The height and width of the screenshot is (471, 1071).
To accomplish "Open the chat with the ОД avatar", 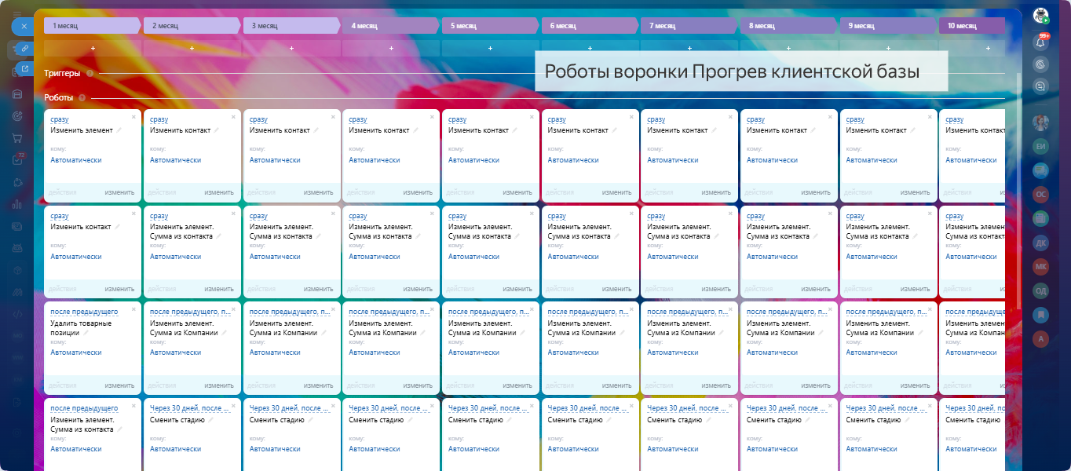I will pyautogui.click(x=1041, y=290).
